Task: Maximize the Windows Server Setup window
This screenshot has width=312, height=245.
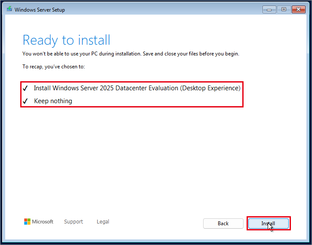Action: 284,9
